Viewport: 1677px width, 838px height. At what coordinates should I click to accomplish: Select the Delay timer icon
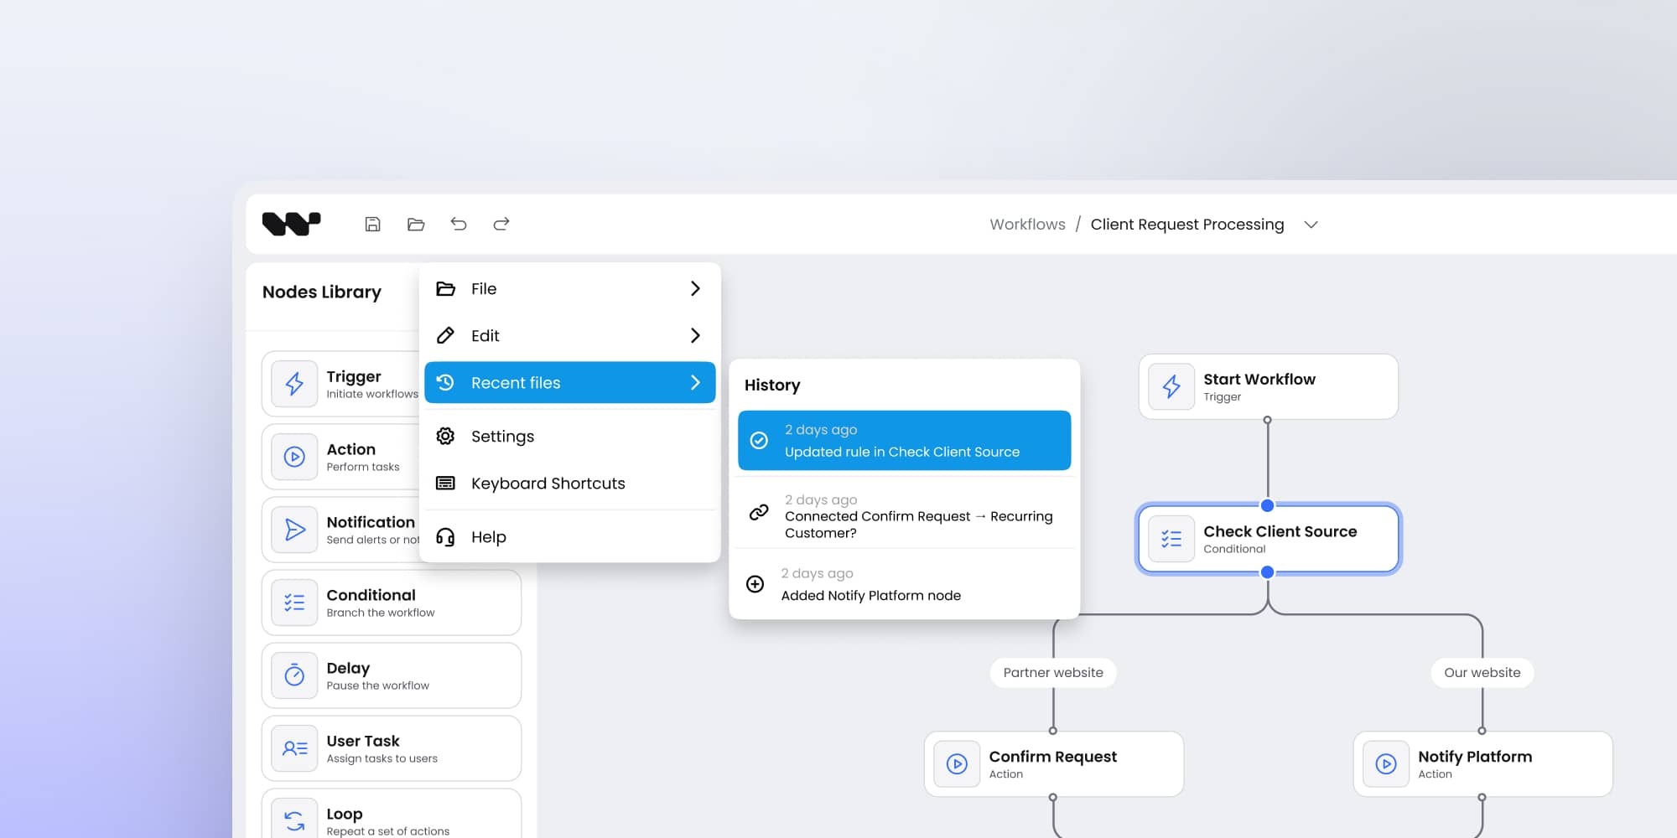click(294, 675)
